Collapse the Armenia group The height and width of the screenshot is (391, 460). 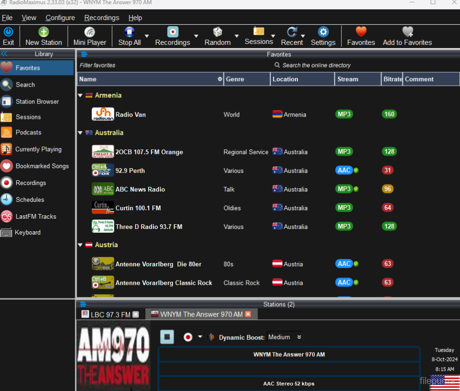click(80, 96)
